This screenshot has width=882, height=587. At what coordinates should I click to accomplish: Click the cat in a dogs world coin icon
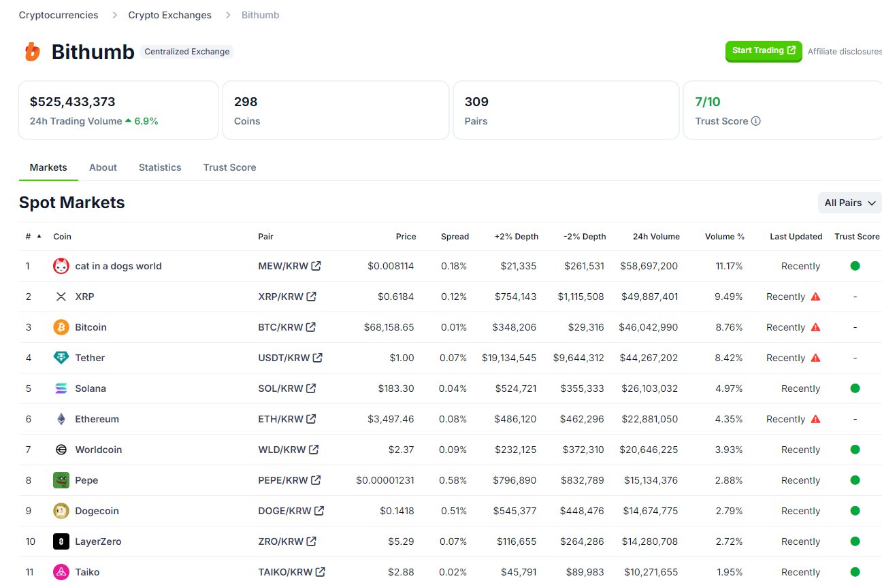pos(61,266)
